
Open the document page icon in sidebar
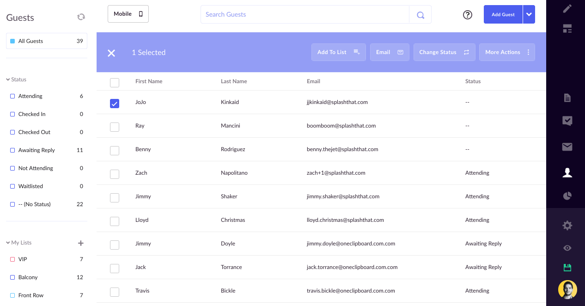[x=567, y=98]
